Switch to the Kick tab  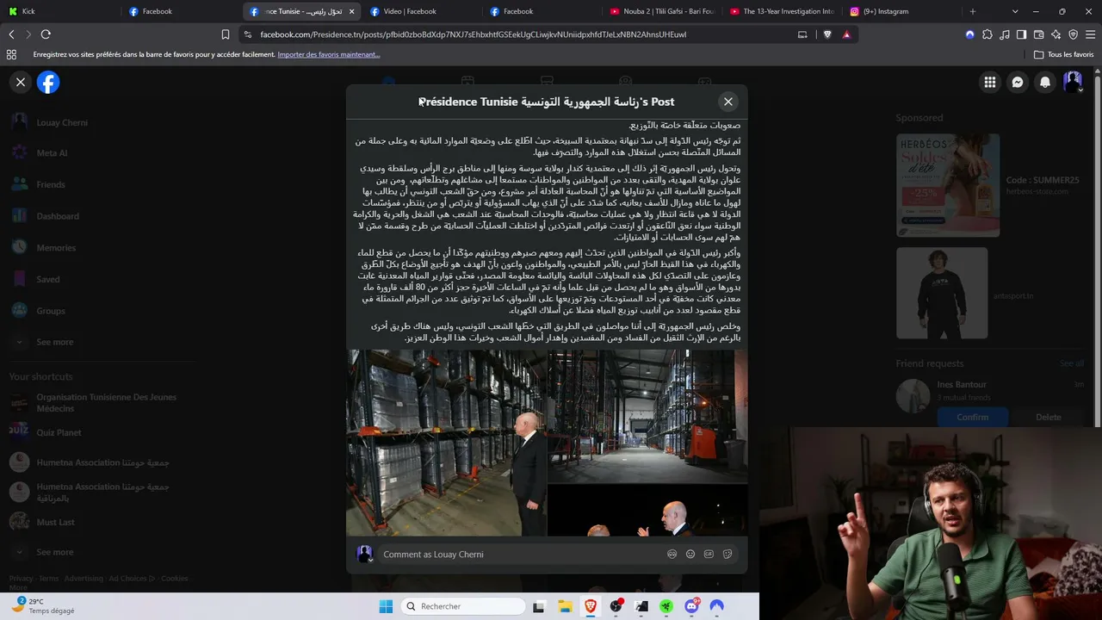(60, 11)
